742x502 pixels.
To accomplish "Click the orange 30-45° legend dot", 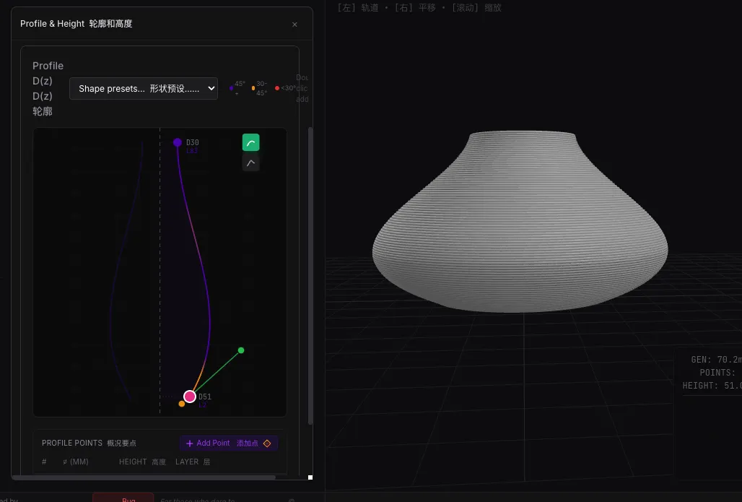I will (253, 88).
